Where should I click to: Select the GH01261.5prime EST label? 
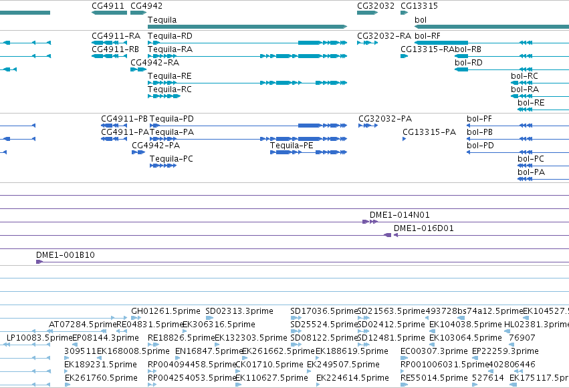tap(165, 312)
